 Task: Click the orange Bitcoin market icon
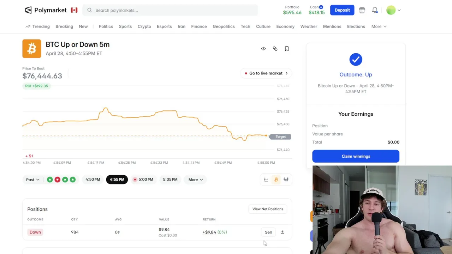coord(31,48)
